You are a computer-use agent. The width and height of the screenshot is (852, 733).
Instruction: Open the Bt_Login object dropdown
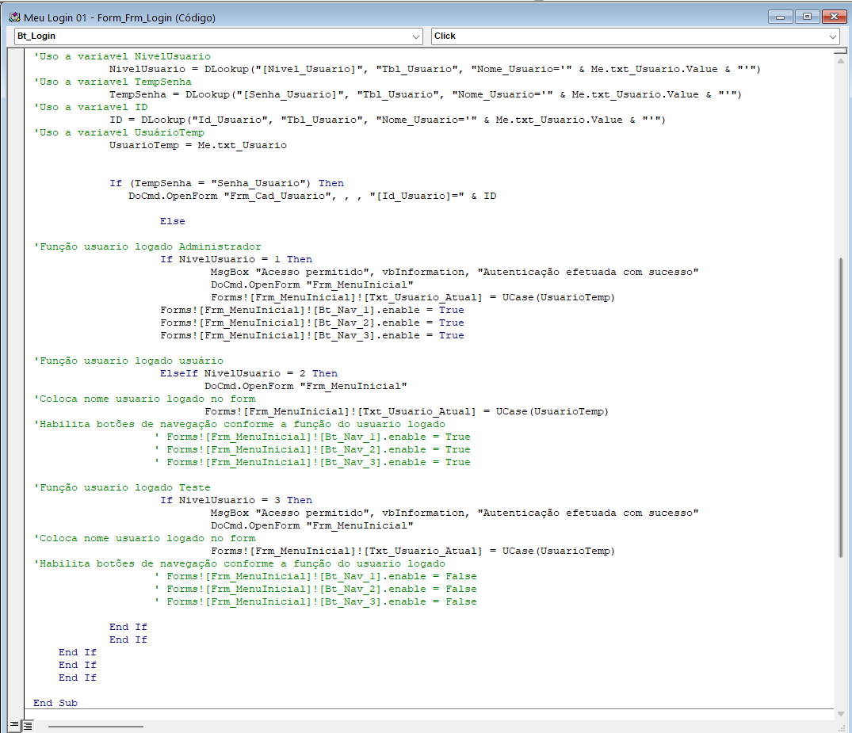coord(417,36)
